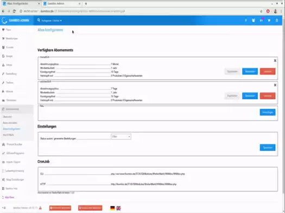This screenshot has width=285, height=213.
Task: Select the highlighted Abos konfigurieren submenu item
Action: 11,129
